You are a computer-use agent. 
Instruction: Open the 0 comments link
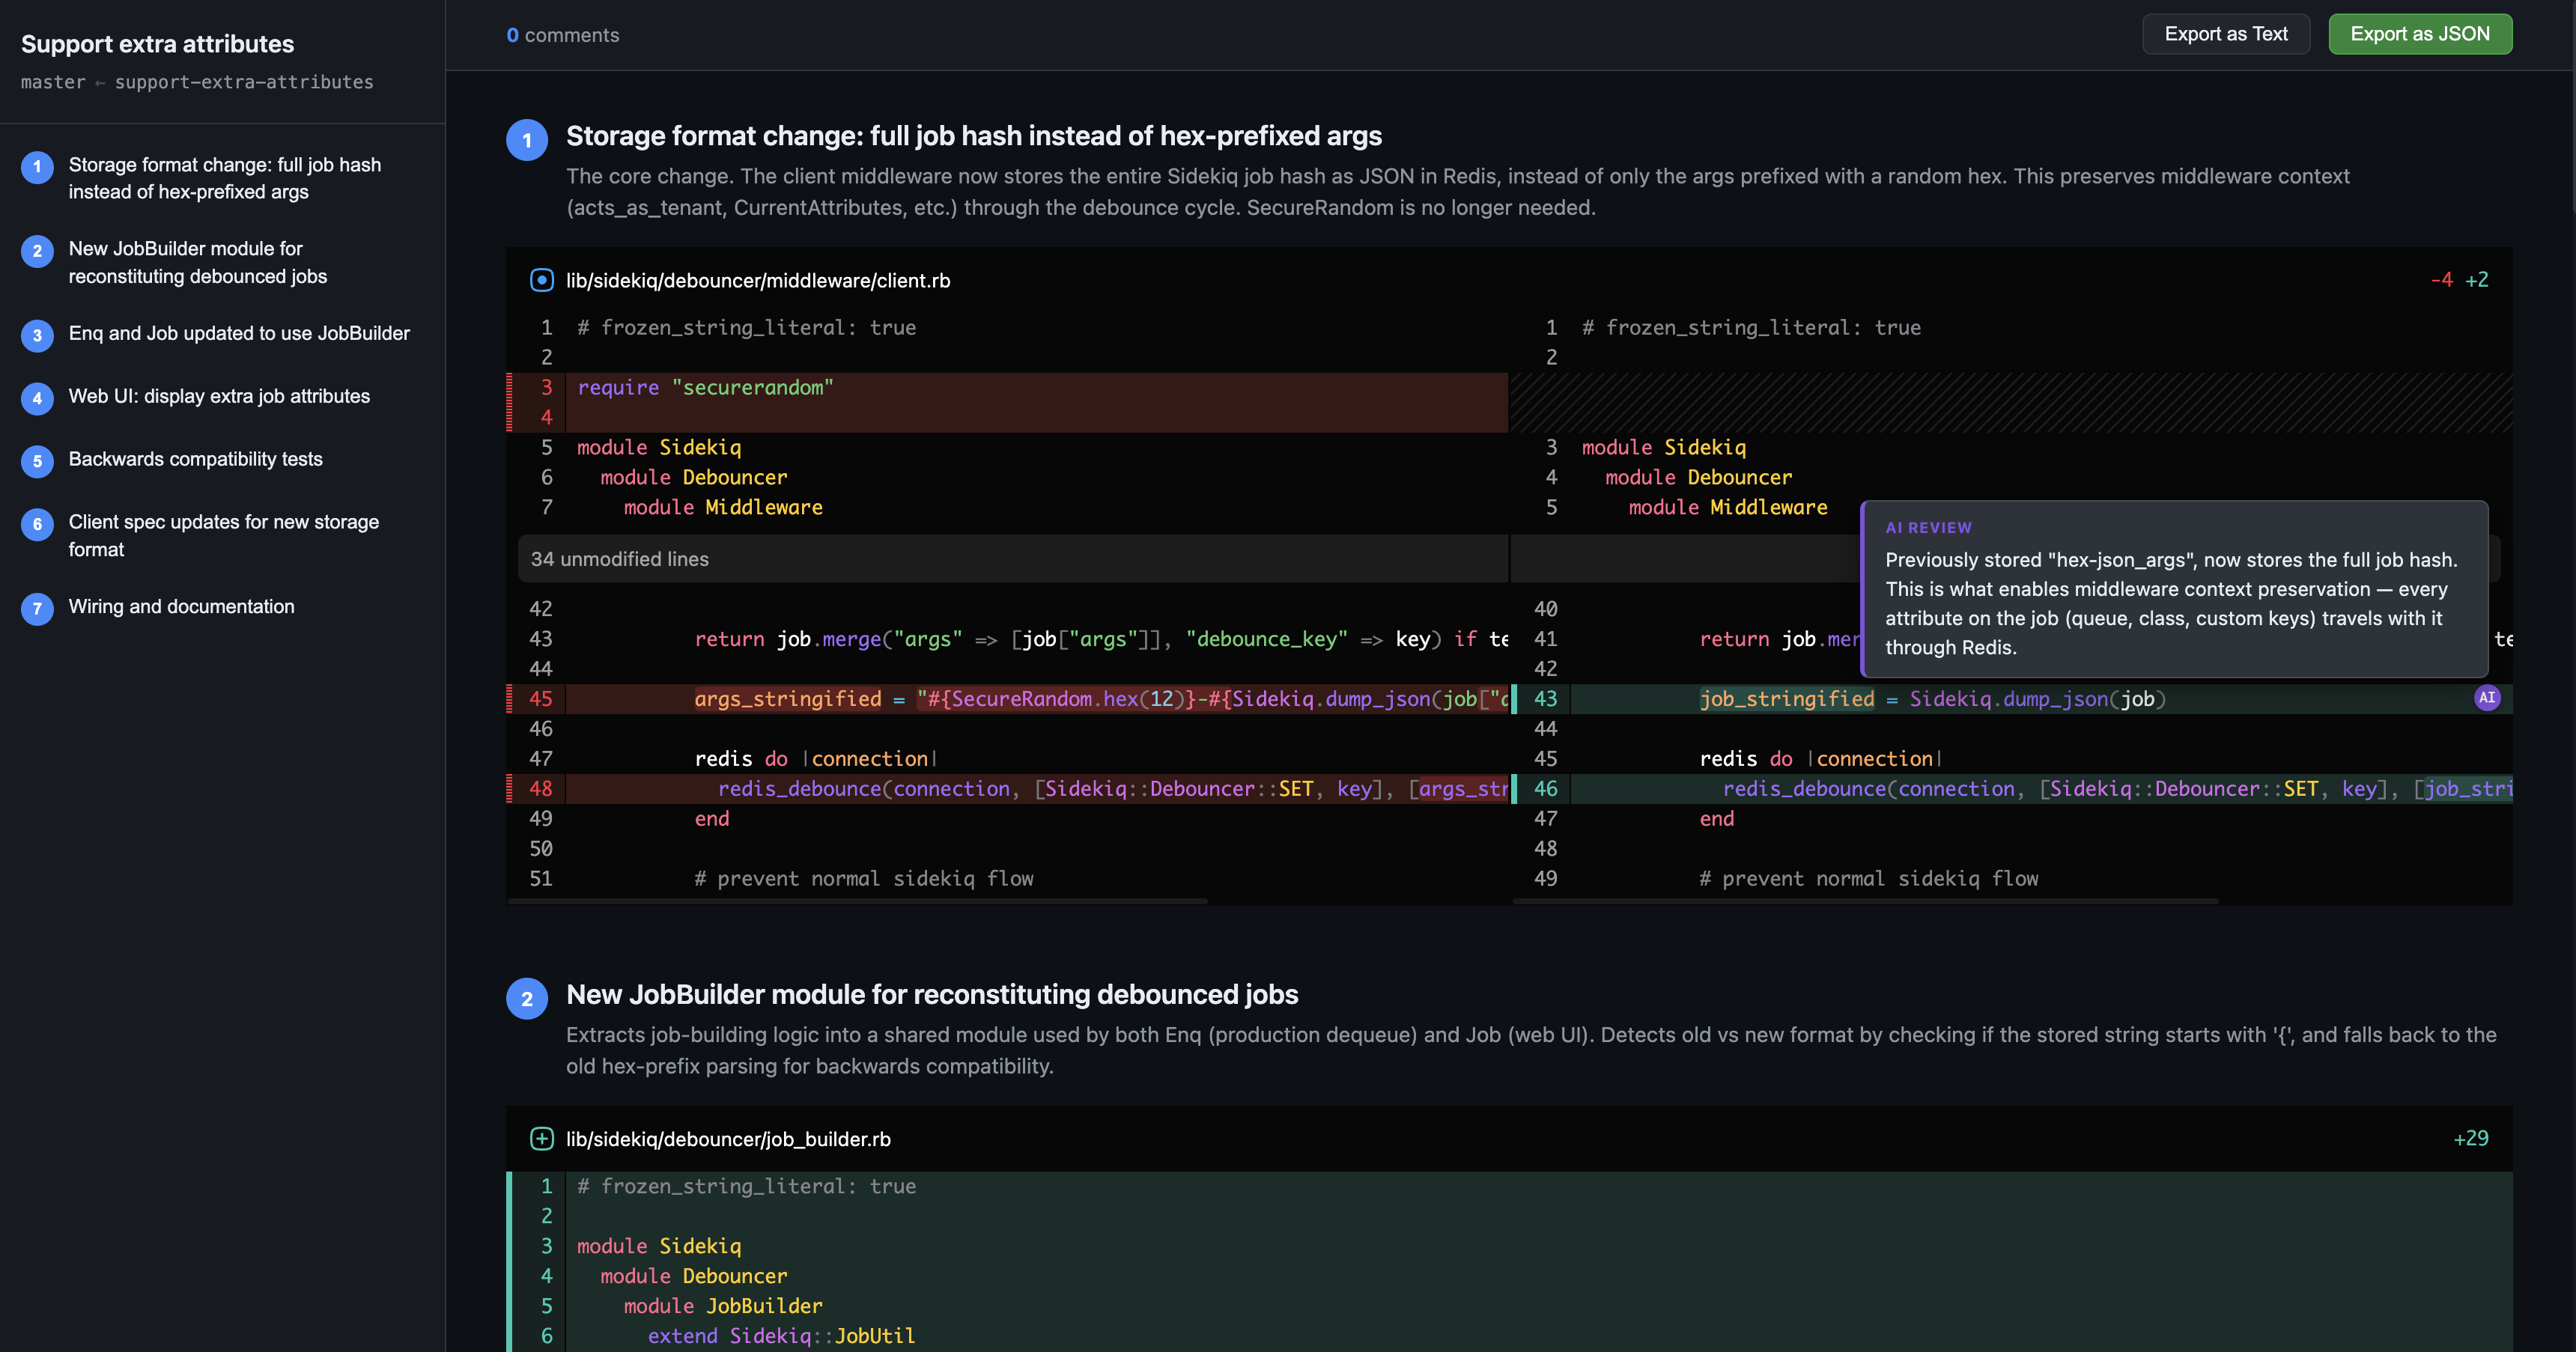562,35
